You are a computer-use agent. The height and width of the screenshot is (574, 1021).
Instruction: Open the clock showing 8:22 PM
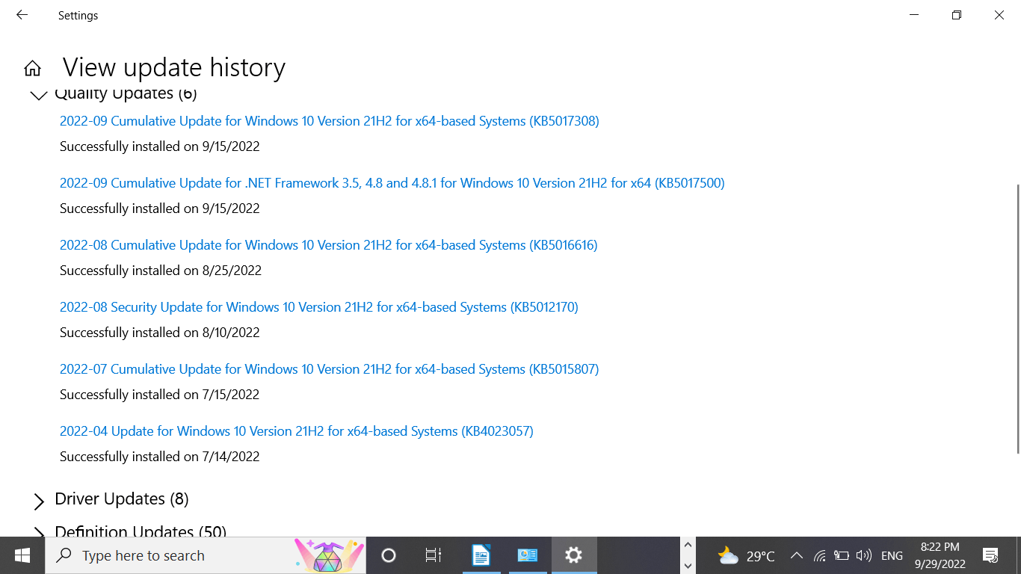pos(940,555)
